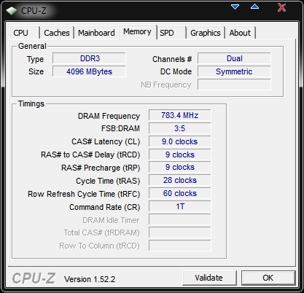Click the Channels # field showing Dual
This screenshot has height=293, width=304.
click(x=234, y=58)
